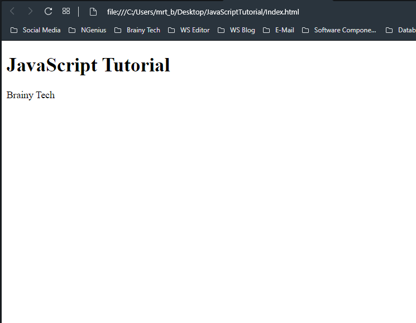Open the Software Compone... bookmarks folder
Screen dimensions: 416x323
pyautogui.click(x=339, y=30)
